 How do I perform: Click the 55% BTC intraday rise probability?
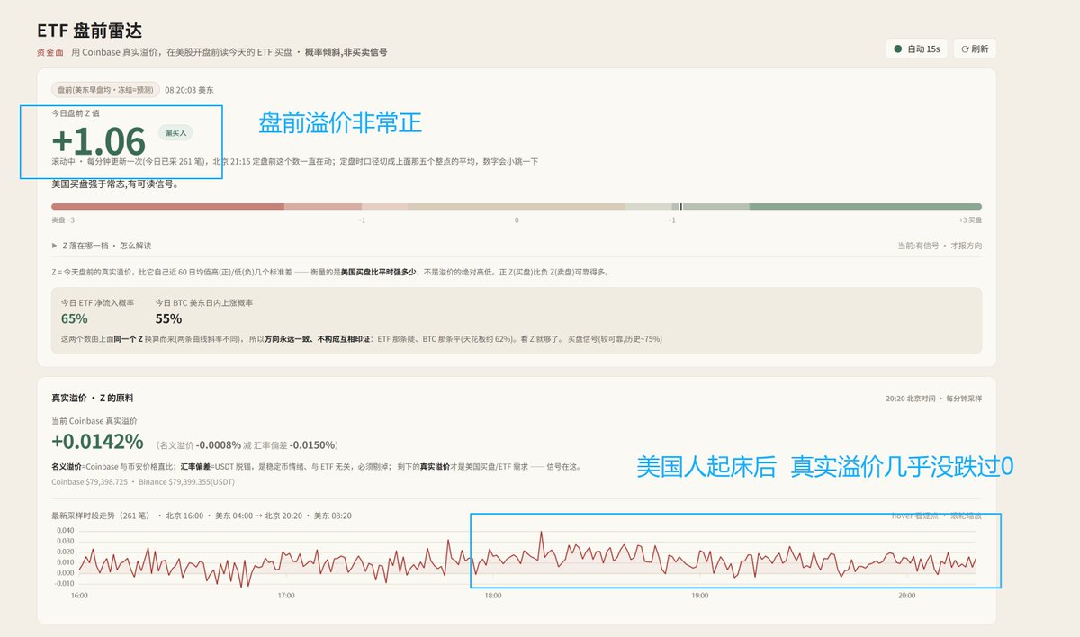click(x=168, y=318)
